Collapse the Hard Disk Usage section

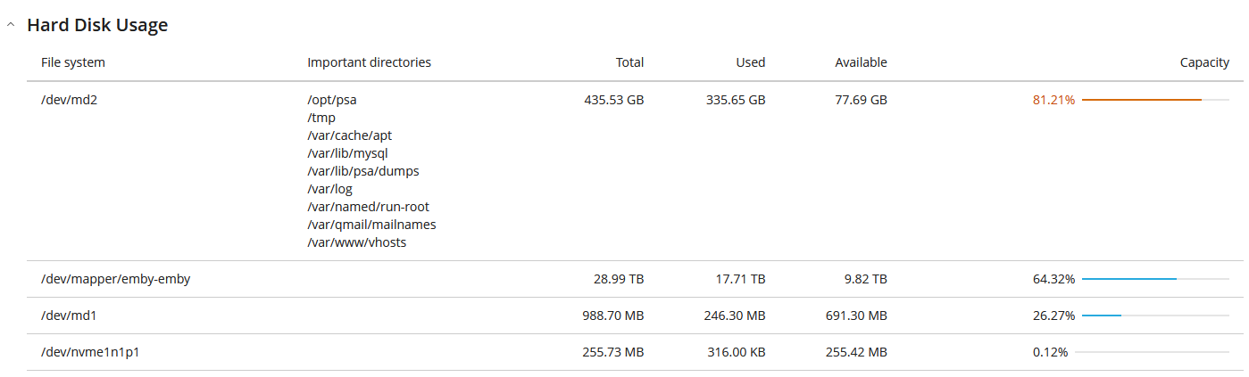point(11,26)
